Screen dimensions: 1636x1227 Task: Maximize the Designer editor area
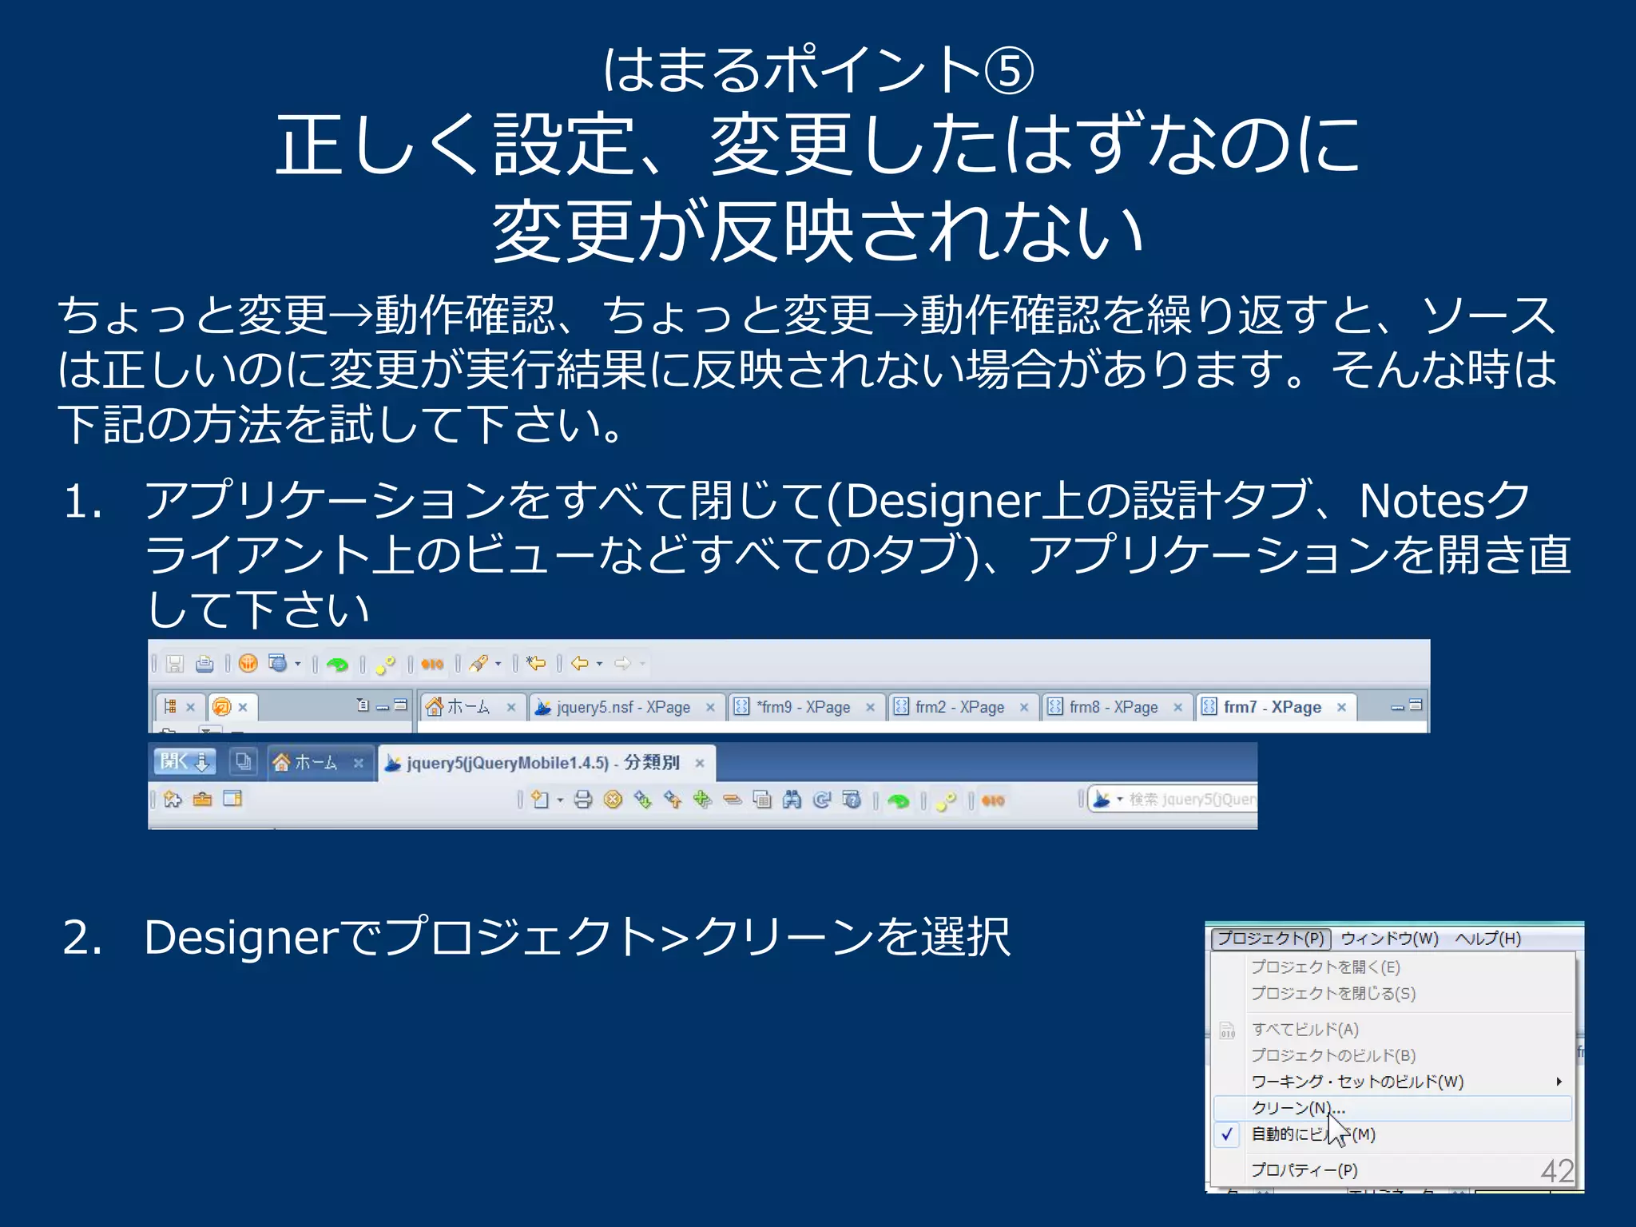(x=1416, y=705)
